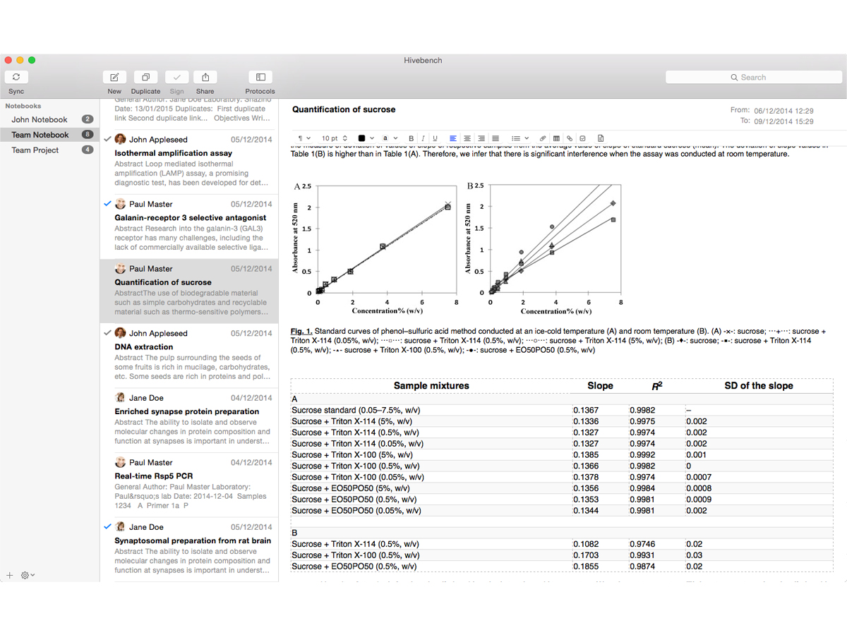Click the Search field
Screen dimensions: 847x635
[752, 78]
